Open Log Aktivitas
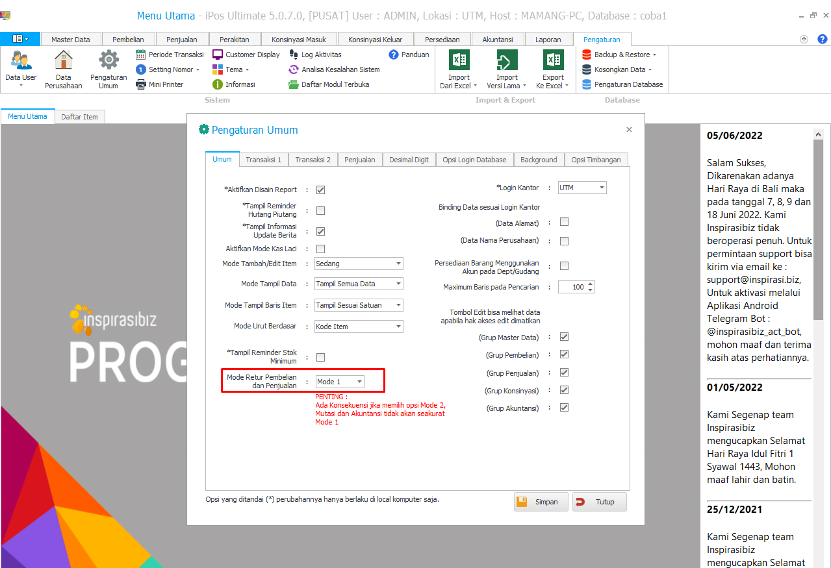The image size is (831, 568). coord(316,55)
